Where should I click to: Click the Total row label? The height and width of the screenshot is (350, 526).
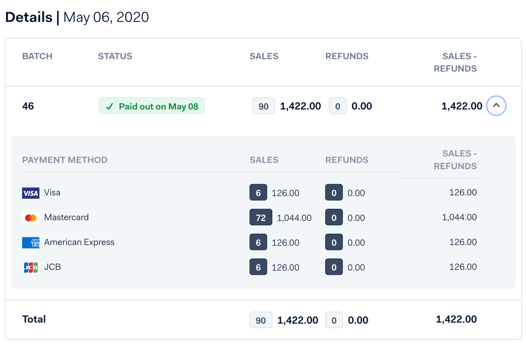(x=34, y=319)
